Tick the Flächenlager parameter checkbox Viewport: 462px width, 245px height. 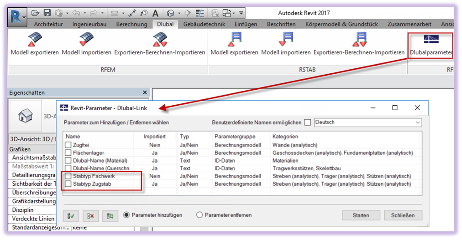coord(68,153)
